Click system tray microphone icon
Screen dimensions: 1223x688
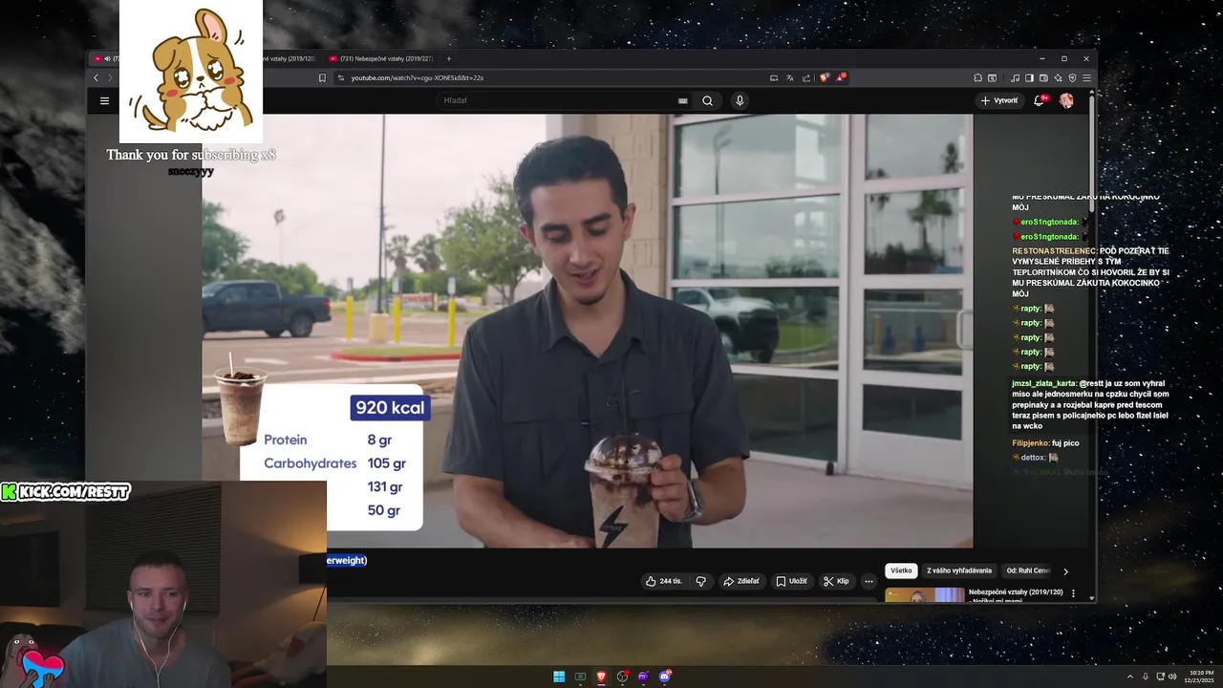pyautogui.click(x=1145, y=677)
